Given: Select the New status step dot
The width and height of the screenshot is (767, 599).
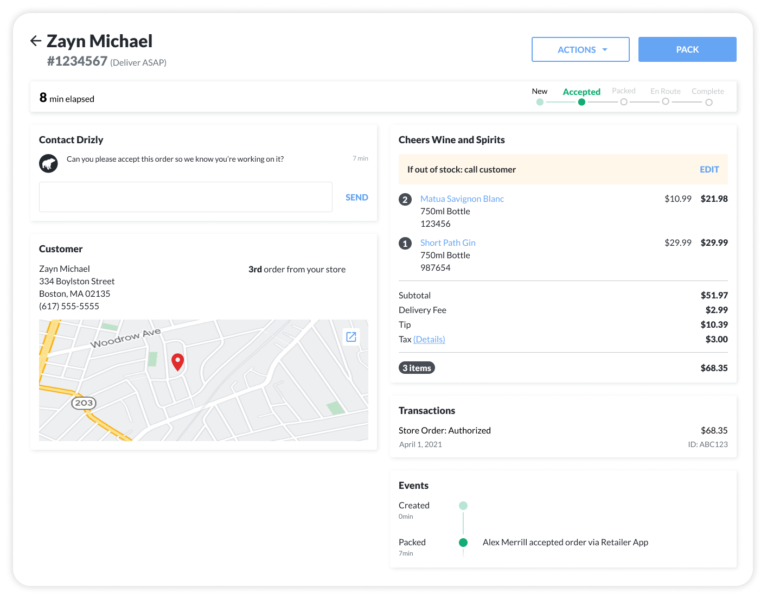Looking at the screenshot, I should tap(540, 102).
